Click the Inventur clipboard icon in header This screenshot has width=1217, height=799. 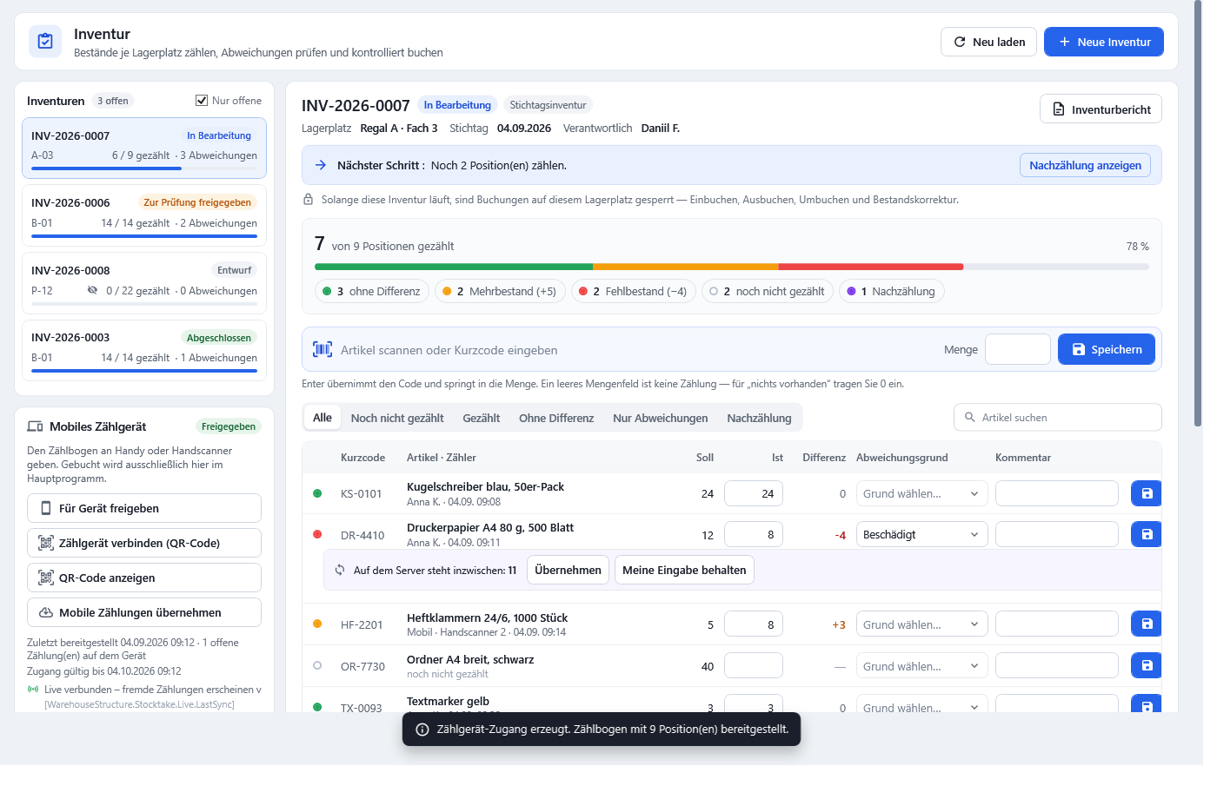[45, 42]
